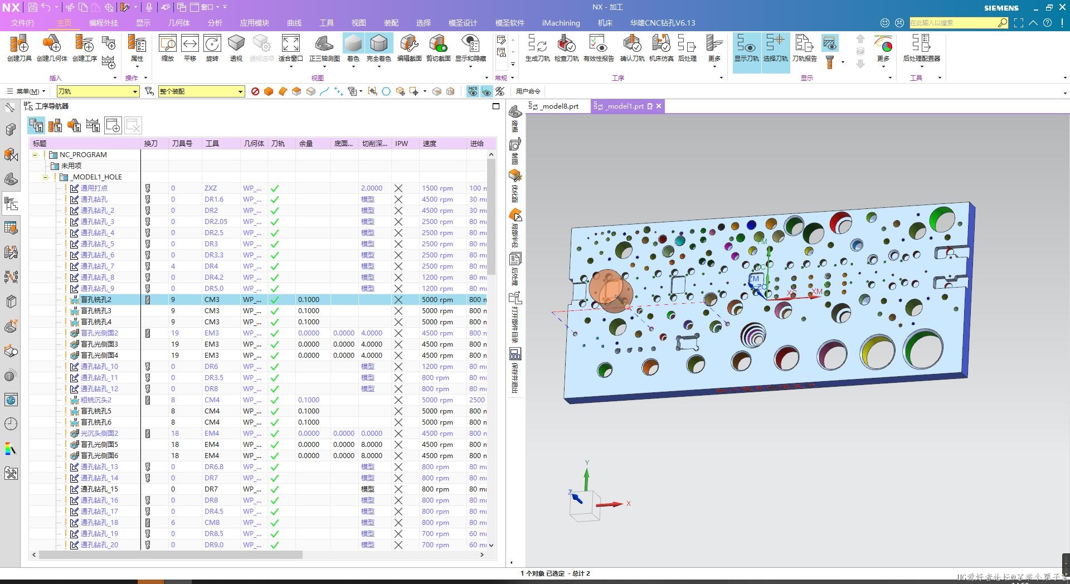Image resolution: width=1070 pixels, height=584 pixels.
Task: Select the 盲孔铣孔3 operation
Action: pos(96,311)
